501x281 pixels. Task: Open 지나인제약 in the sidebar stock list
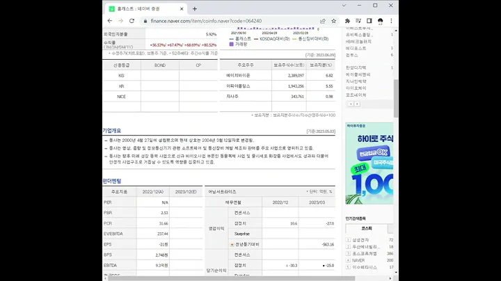tap(356, 81)
